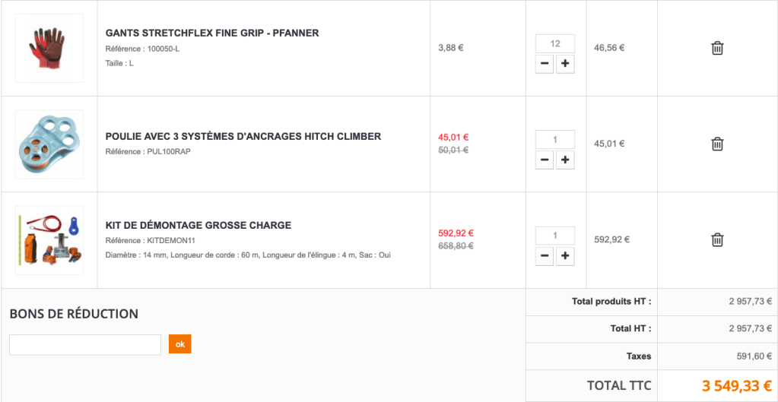778x402 pixels.
Task: View the blue pulley product image
Action: click(49, 144)
